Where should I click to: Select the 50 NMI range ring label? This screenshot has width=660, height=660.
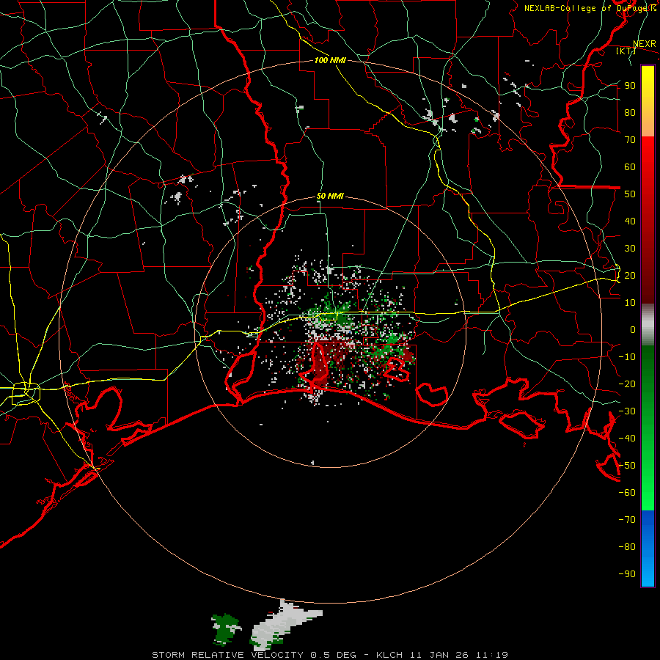coord(330,196)
